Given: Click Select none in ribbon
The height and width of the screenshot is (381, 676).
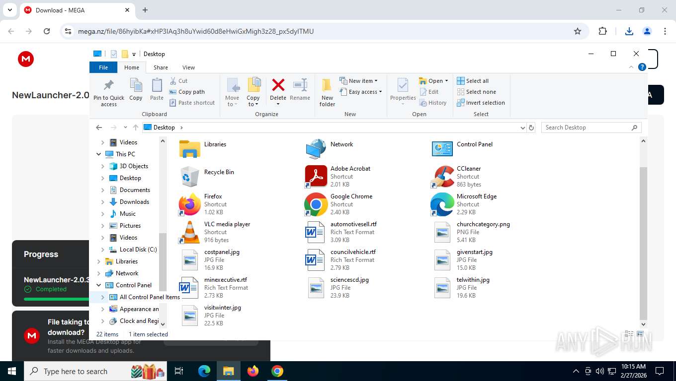Looking at the screenshot, I should pyautogui.click(x=476, y=92).
